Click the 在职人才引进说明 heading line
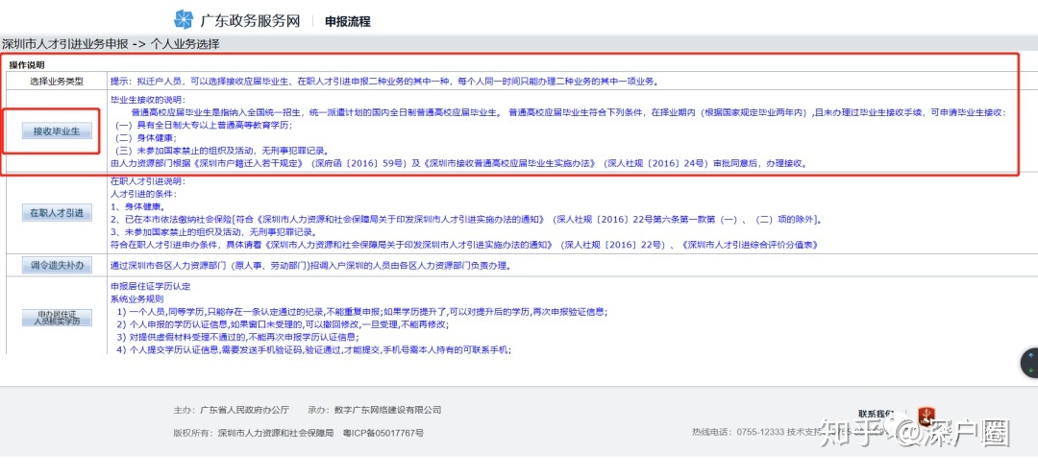This screenshot has width=1038, height=476. (x=149, y=181)
